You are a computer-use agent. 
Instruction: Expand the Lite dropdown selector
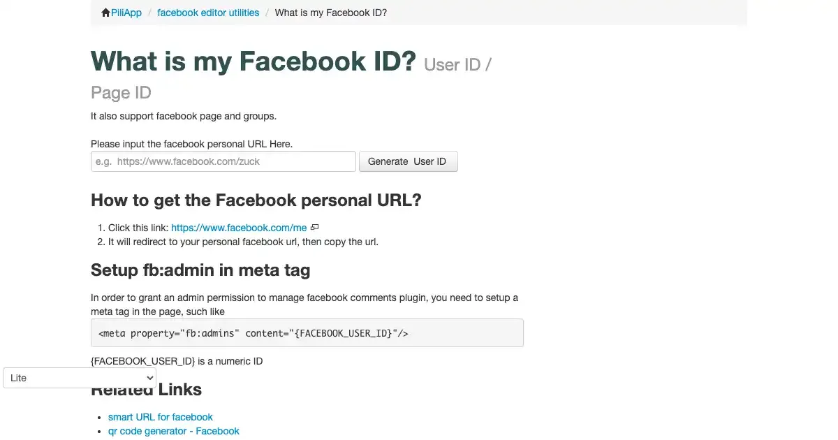[x=80, y=378]
